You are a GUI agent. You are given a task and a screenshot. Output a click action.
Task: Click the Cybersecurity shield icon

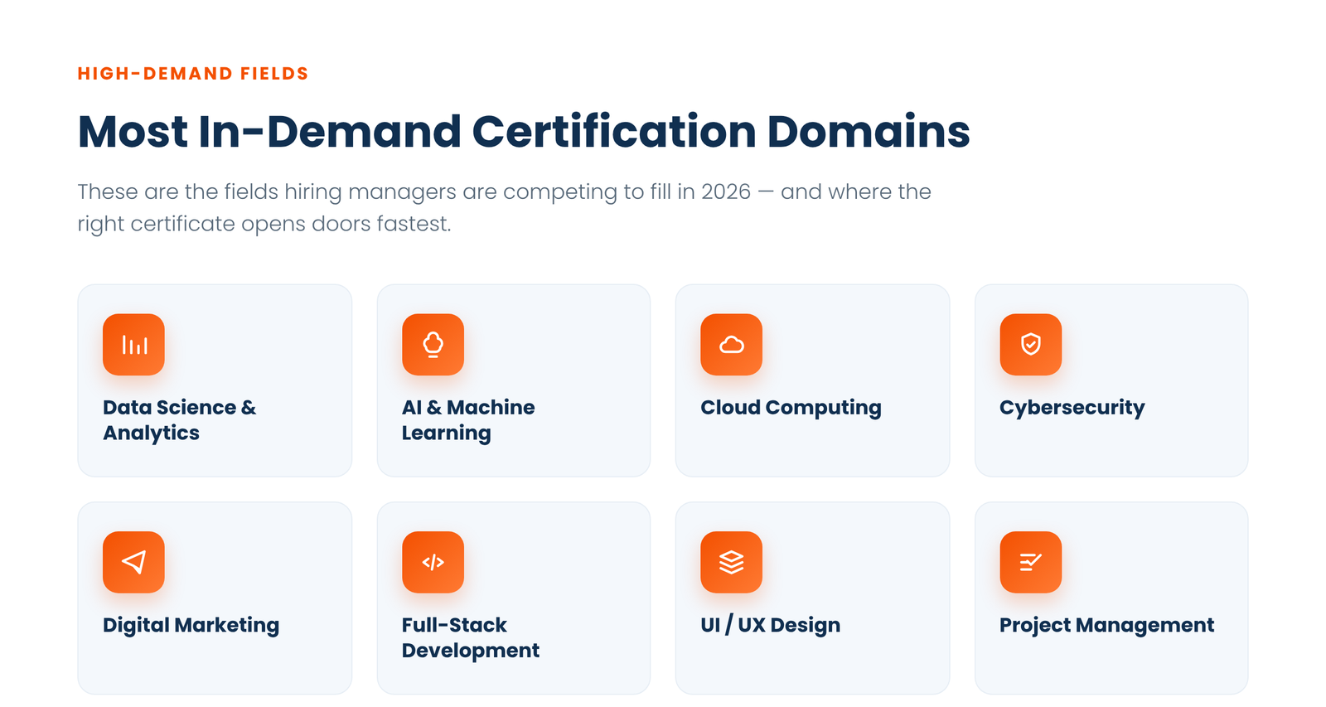point(1030,345)
